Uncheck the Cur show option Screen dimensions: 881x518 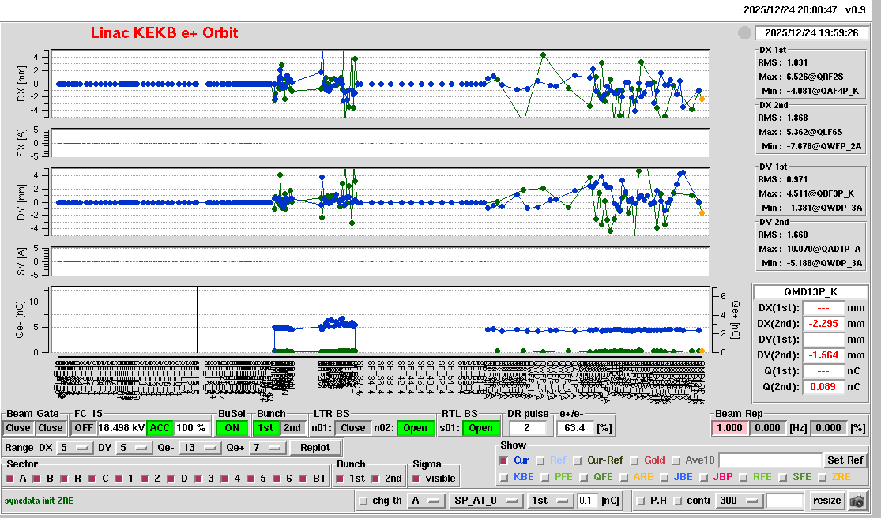click(x=504, y=460)
